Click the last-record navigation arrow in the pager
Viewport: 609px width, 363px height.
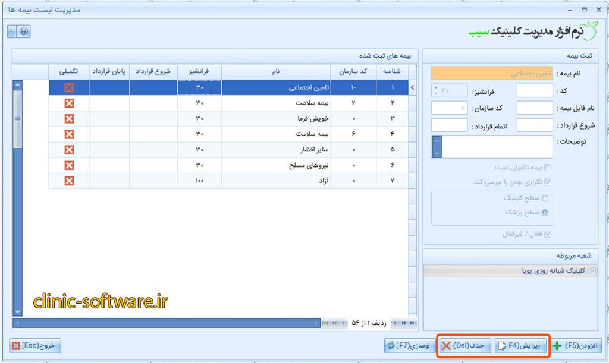[413, 323]
